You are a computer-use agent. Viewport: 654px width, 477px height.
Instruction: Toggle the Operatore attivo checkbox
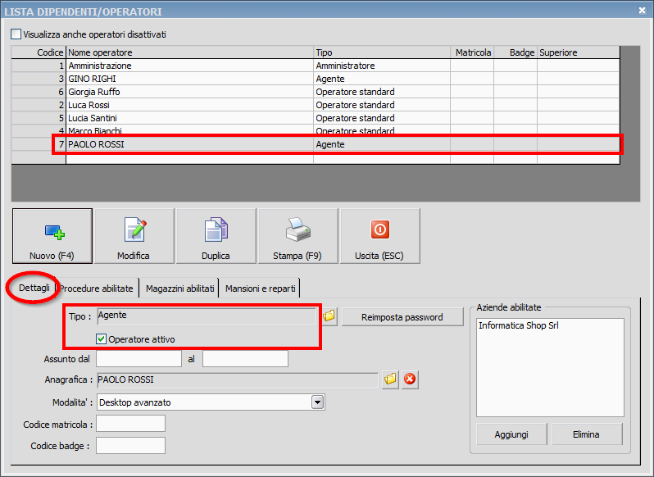pyautogui.click(x=102, y=339)
